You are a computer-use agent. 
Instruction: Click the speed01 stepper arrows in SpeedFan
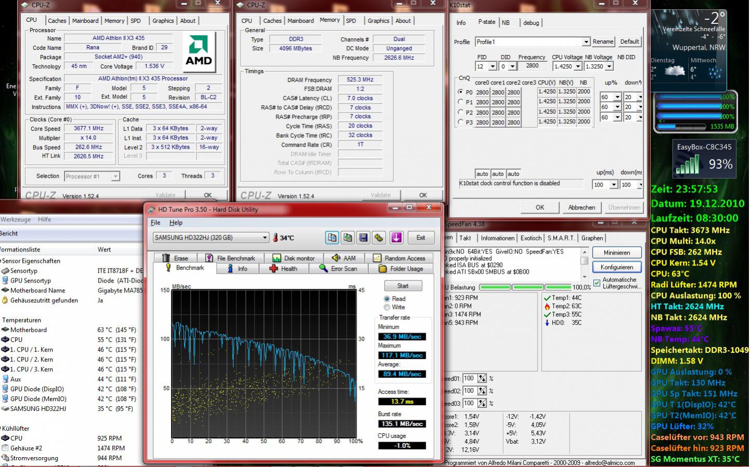(482, 378)
